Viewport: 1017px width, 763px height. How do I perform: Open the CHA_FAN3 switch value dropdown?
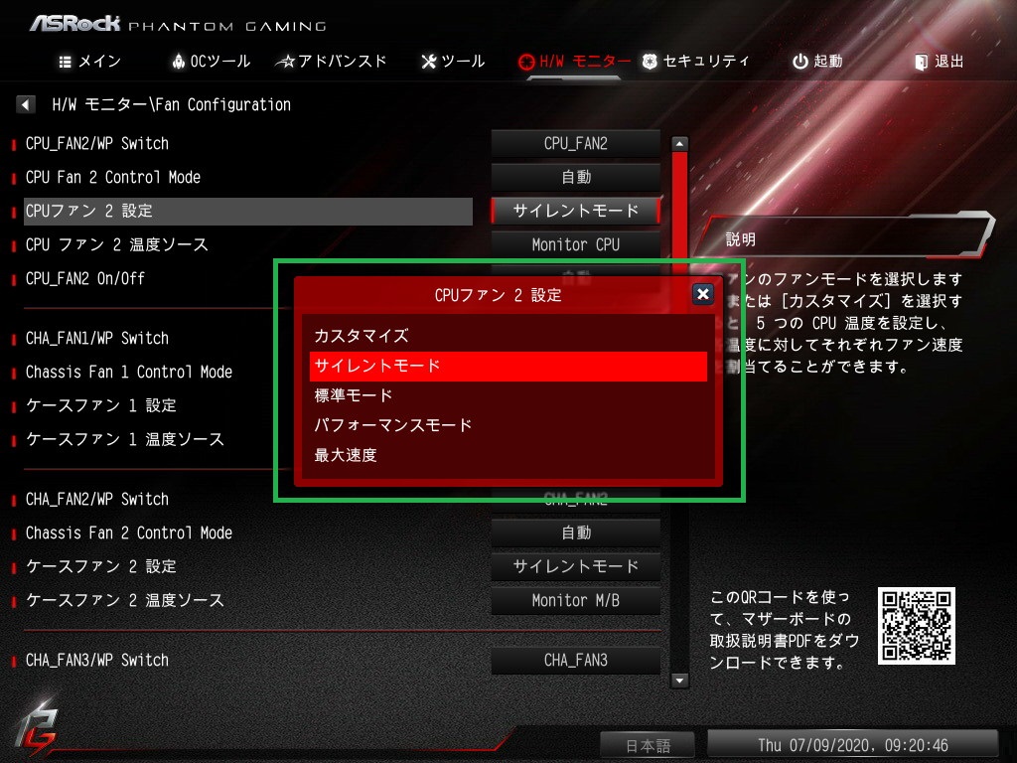click(x=576, y=660)
